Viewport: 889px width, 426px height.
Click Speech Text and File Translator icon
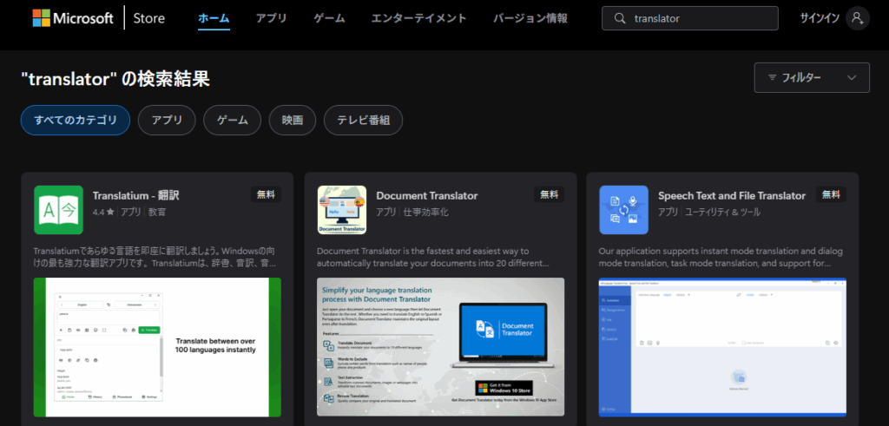tap(623, 210)
